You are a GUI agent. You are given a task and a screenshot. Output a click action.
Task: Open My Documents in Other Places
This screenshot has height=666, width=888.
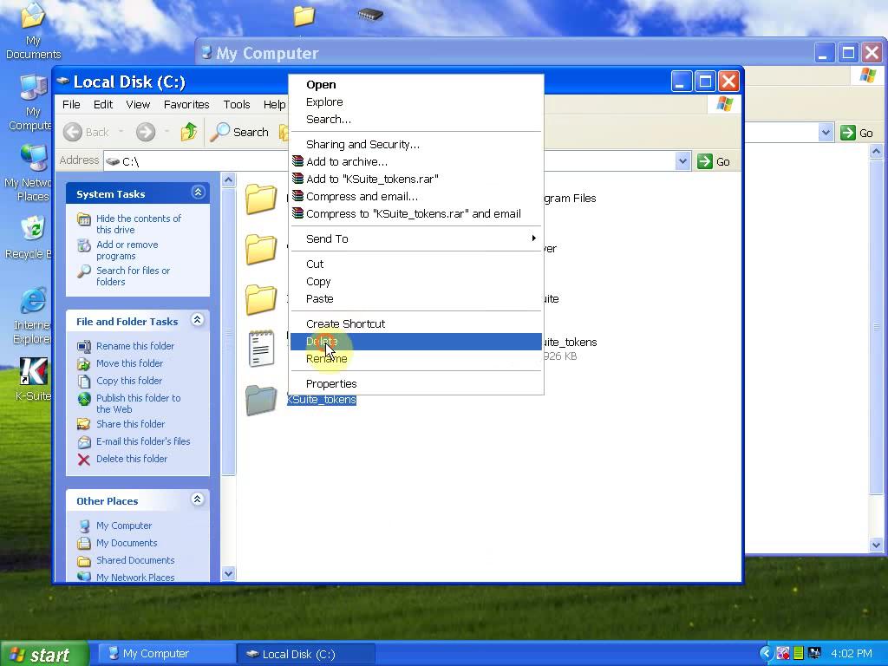[x=127, y=543]
